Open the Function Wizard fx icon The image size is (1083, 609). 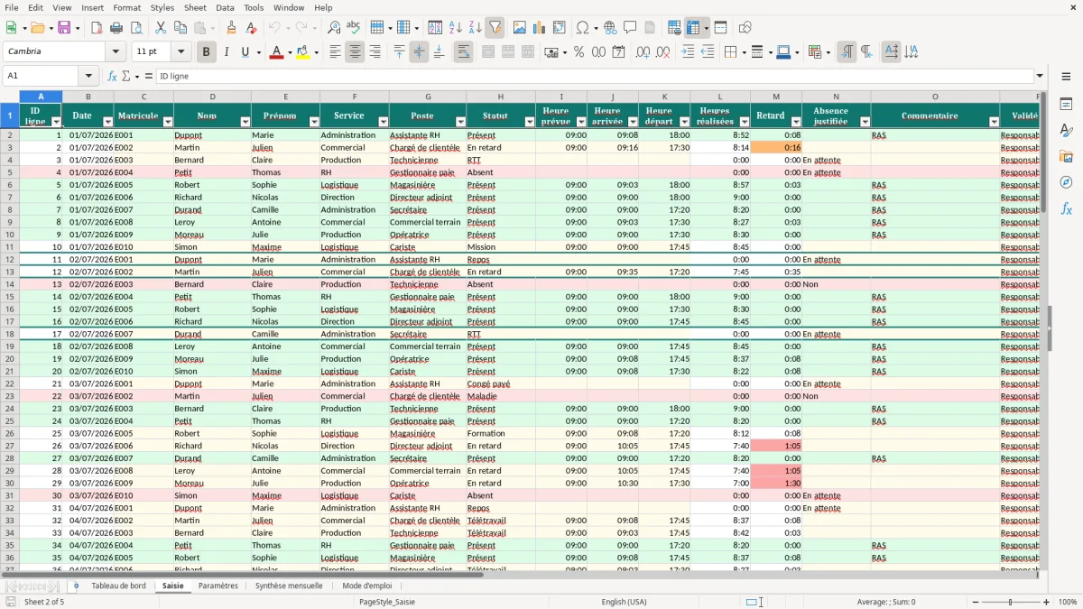(x=112, y=76)
